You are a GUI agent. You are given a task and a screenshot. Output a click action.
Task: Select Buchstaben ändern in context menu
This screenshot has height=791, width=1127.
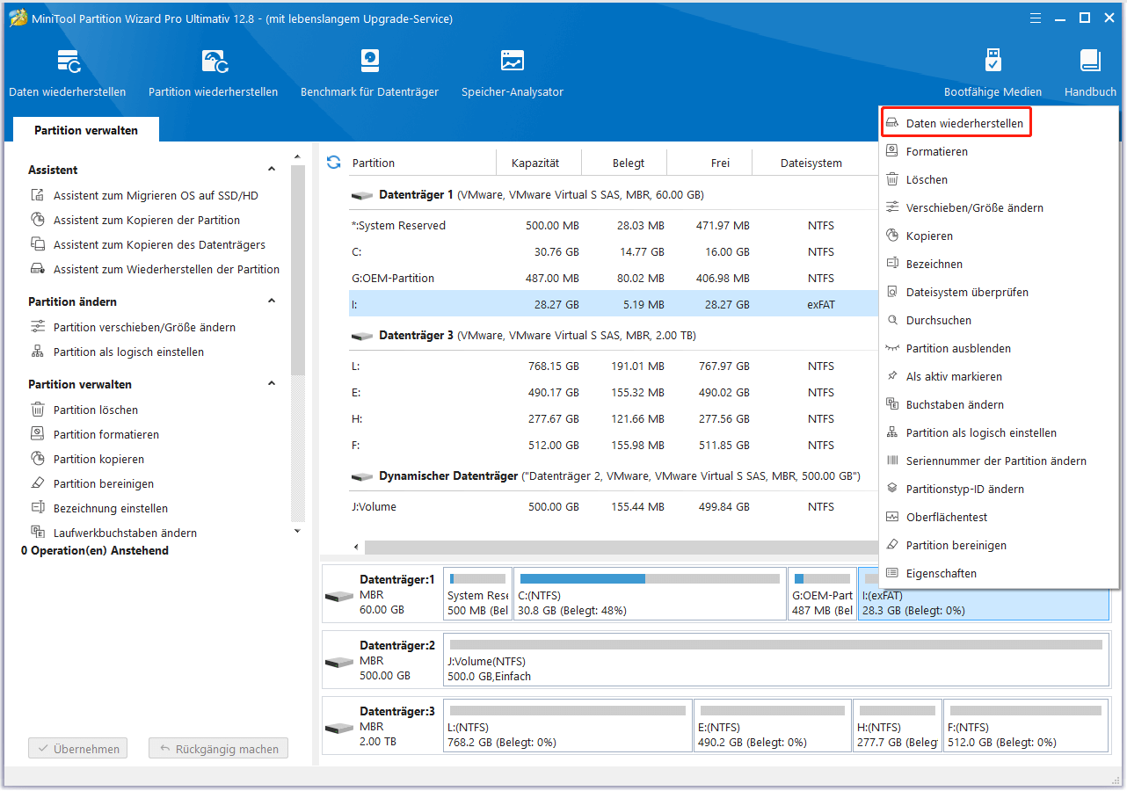[999, 404]
